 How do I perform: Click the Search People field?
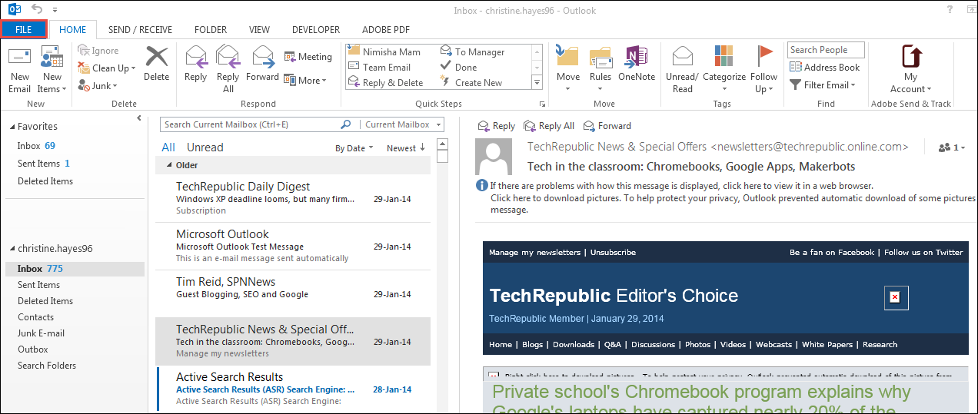click(x=826, y=50)
